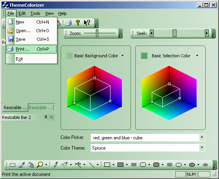Click the Basic Selection Color swatch

[144, 56]
